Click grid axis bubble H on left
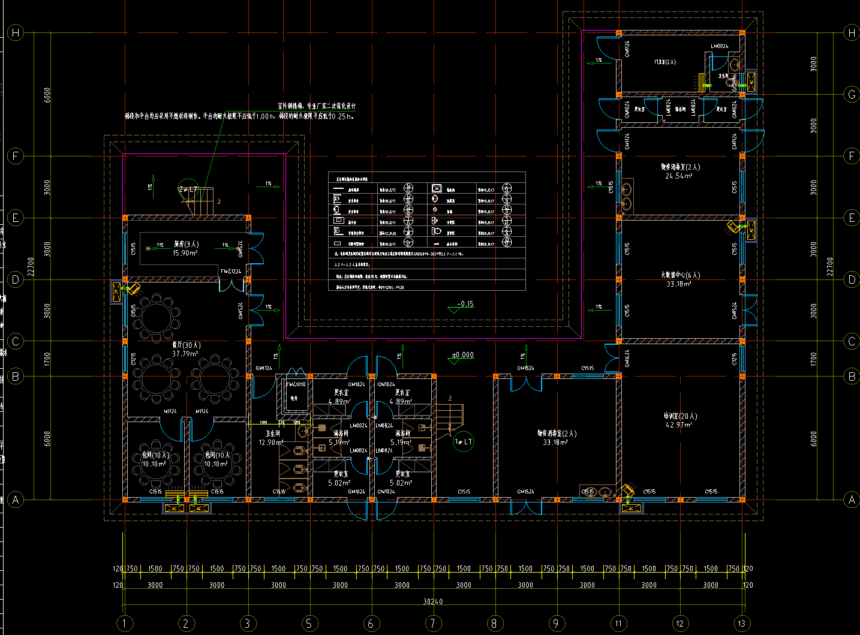Image resolution: width=860 pixels, height=635 pixels. [16, 33]
